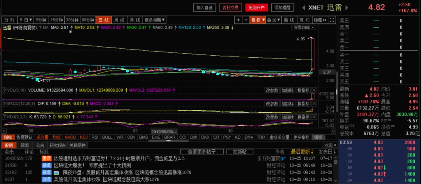Open the 关联品种 tab

coord(78,145)
